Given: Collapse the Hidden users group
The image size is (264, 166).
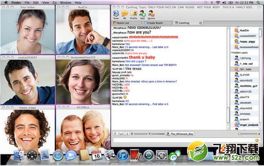Looking at the screenshot, I should [x=231, y=53].
